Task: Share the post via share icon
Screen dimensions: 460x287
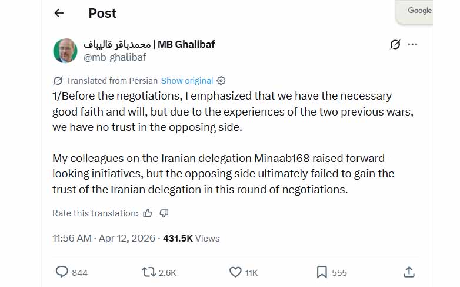Action: point(409,272)
